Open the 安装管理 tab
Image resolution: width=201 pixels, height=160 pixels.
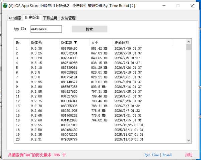pos(68,18)
